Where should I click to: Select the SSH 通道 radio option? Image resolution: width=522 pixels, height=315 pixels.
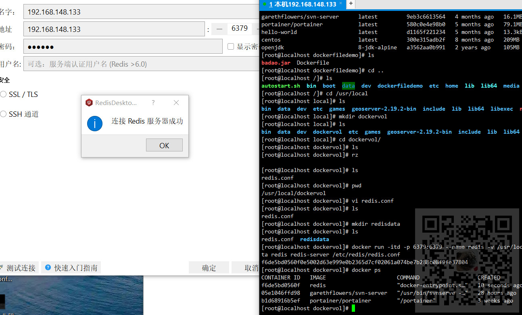point(3,114)
